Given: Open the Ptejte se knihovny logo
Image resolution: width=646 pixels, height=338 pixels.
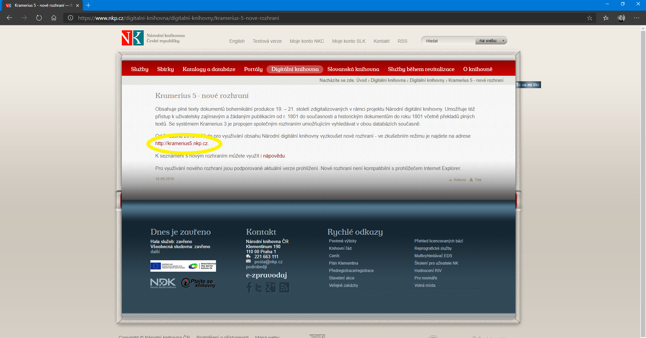Looking at the screenshot, I should click(199, 283).
